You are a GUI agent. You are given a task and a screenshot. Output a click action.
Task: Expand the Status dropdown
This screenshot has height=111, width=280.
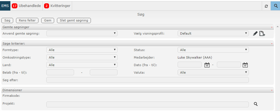(213, 50)
